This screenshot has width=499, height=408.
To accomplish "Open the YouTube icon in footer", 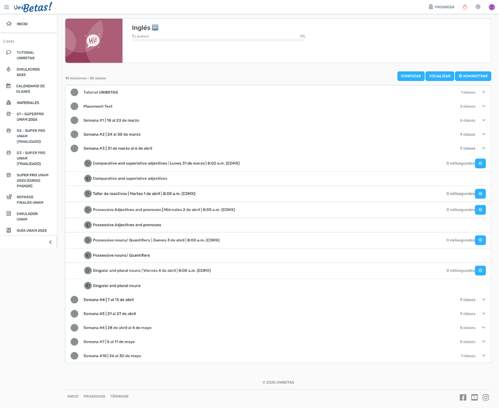I will (474, 397).
